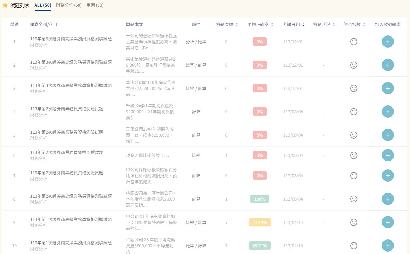Click the star icon beside 試題列表 title
This screenshot has height=254, width=410.
click(5, 5)
